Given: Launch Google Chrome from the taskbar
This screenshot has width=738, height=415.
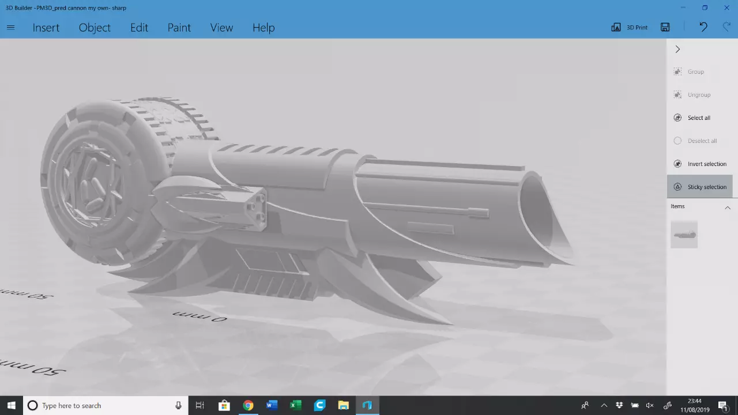Looking at the screenshot, I should (x=248, y=405).
